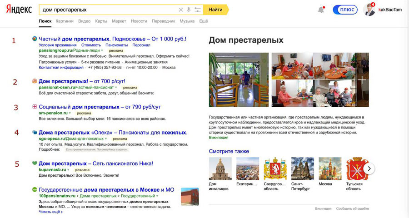The image size is (409, 218).
Task: Open the kakBacTam profile avatar
Action: tap(370, 10)
